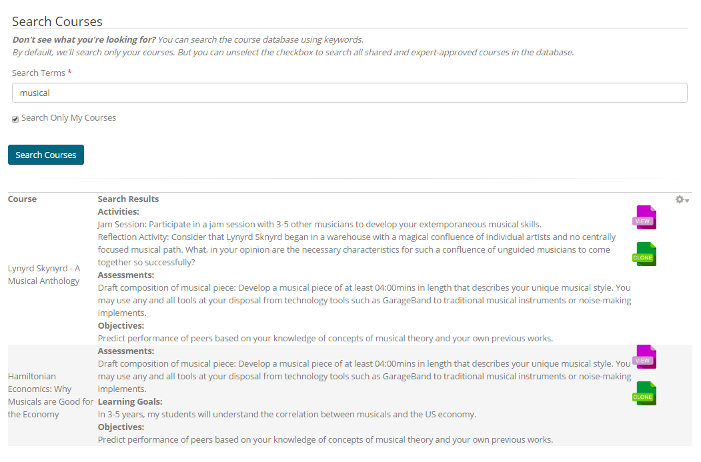Click the Jam Session activity text

319,224
